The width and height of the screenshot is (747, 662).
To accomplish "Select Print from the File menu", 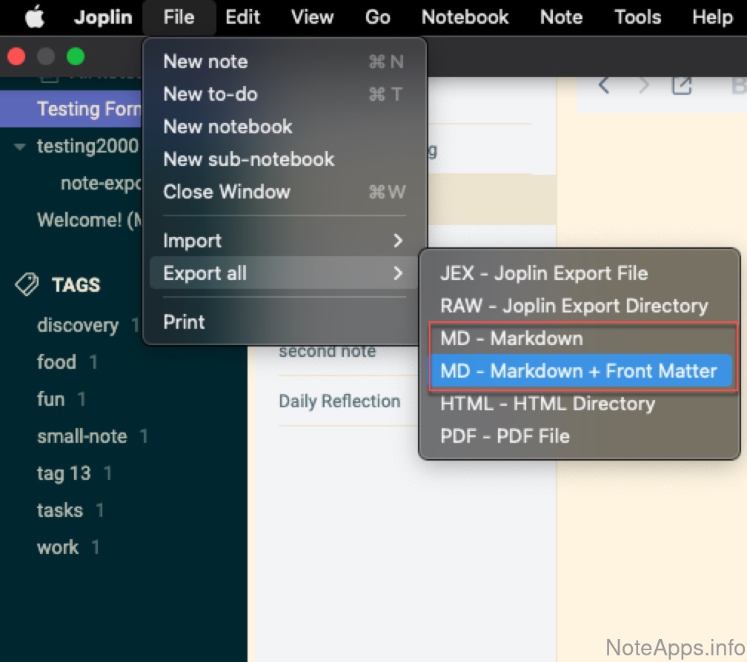I will [x=184, y=322].
